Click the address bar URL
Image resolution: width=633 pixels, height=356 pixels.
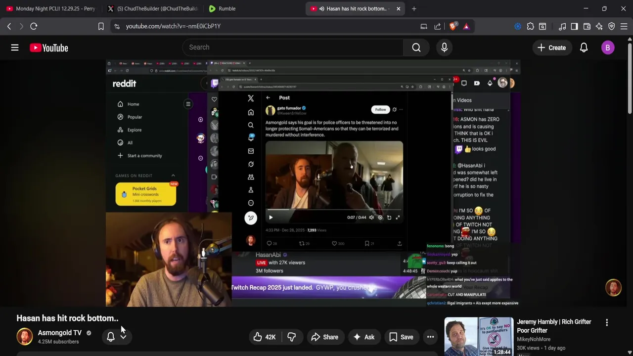click(x=173, y=26)
